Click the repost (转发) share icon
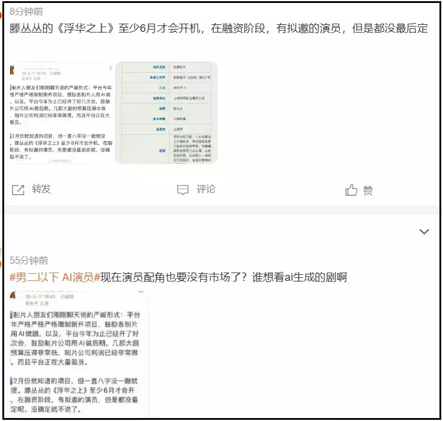Image resolution: width=443 pixels, height=421 pixels. pyautogui.click(x=18, y=190)
